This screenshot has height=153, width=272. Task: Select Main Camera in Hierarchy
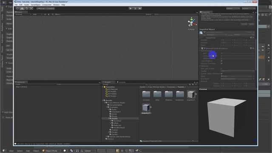21,87
